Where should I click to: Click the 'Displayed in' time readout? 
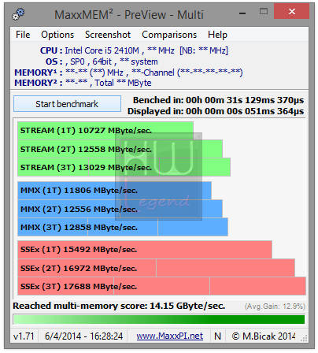pyautogui.click(x=216, y=111)
